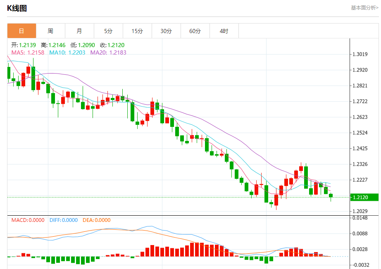Screen dimensions: 381x269
Task: Switch to the 周 weekly tab
Action: pyautogui.click(x=50, y=31)
